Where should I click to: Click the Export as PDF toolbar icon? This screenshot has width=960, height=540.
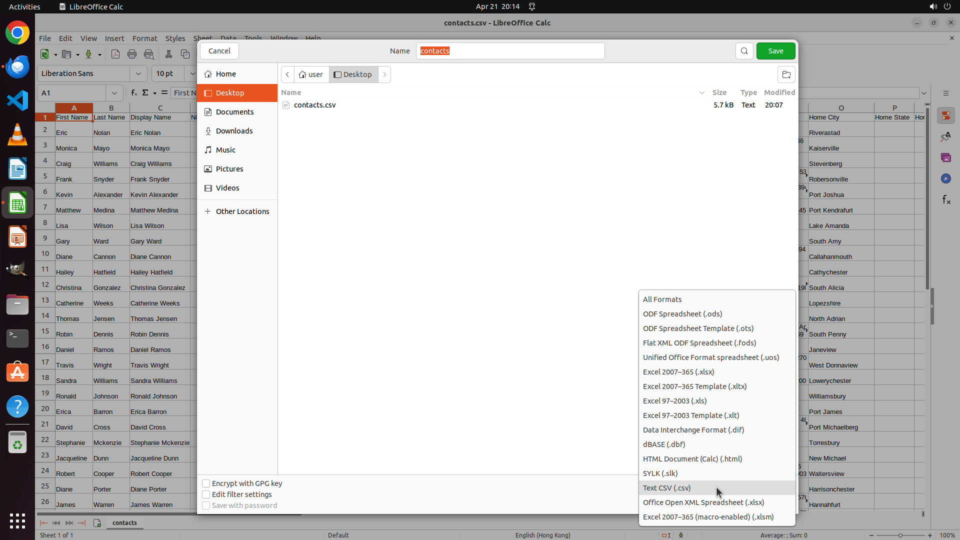[115, 54]
